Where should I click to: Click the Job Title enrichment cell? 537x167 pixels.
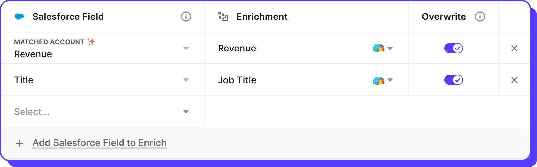tap(306, 80)
